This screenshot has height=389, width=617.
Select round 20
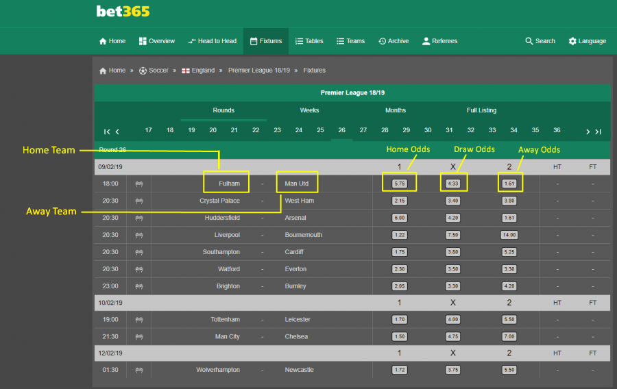(x=213, y=130)
